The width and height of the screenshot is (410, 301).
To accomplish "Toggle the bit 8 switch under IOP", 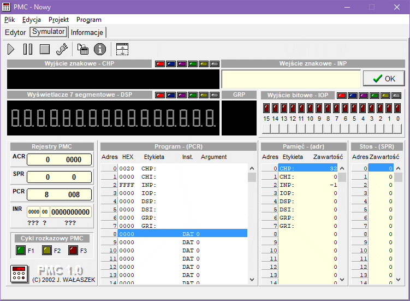I will point(328,129).
